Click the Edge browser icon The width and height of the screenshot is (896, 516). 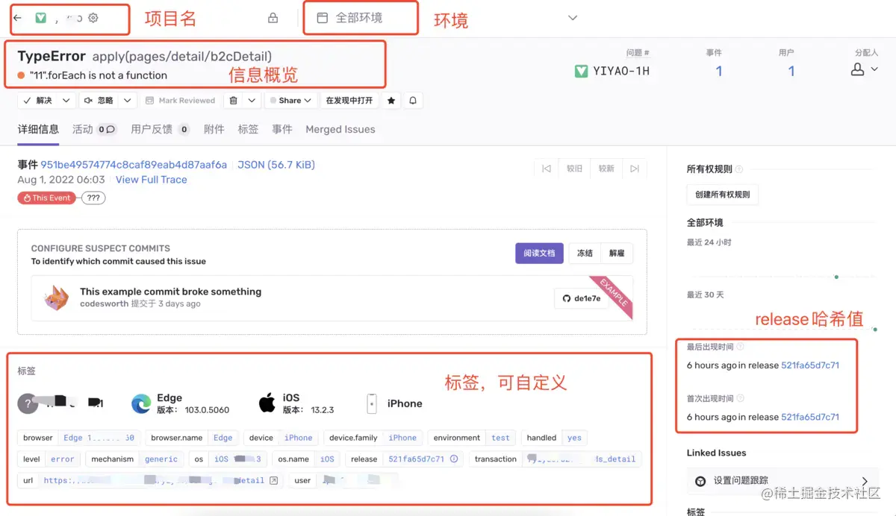[141, 403]
